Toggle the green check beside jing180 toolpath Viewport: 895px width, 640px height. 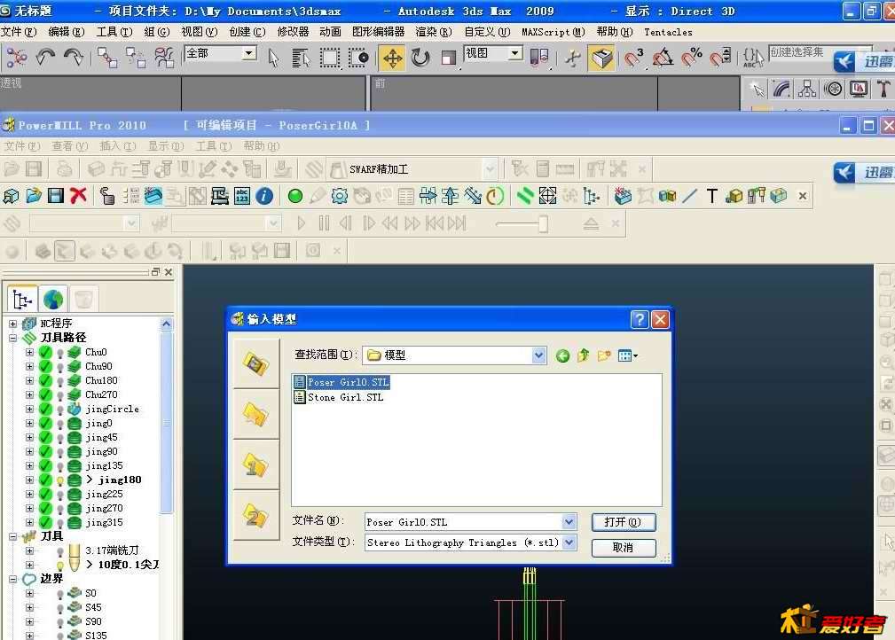[45, 480]
